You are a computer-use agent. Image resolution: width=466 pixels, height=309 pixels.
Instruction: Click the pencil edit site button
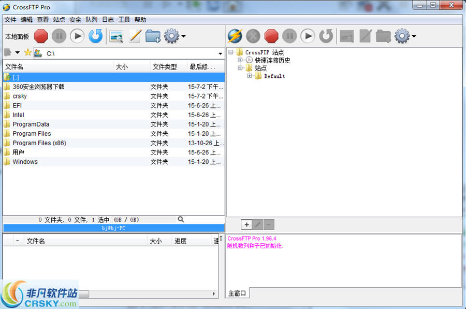coord(258,224)
